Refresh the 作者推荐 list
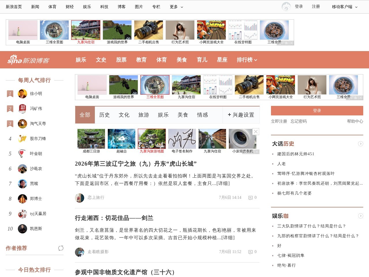Viewport: 369px width, 277px height. pos(61,248)
